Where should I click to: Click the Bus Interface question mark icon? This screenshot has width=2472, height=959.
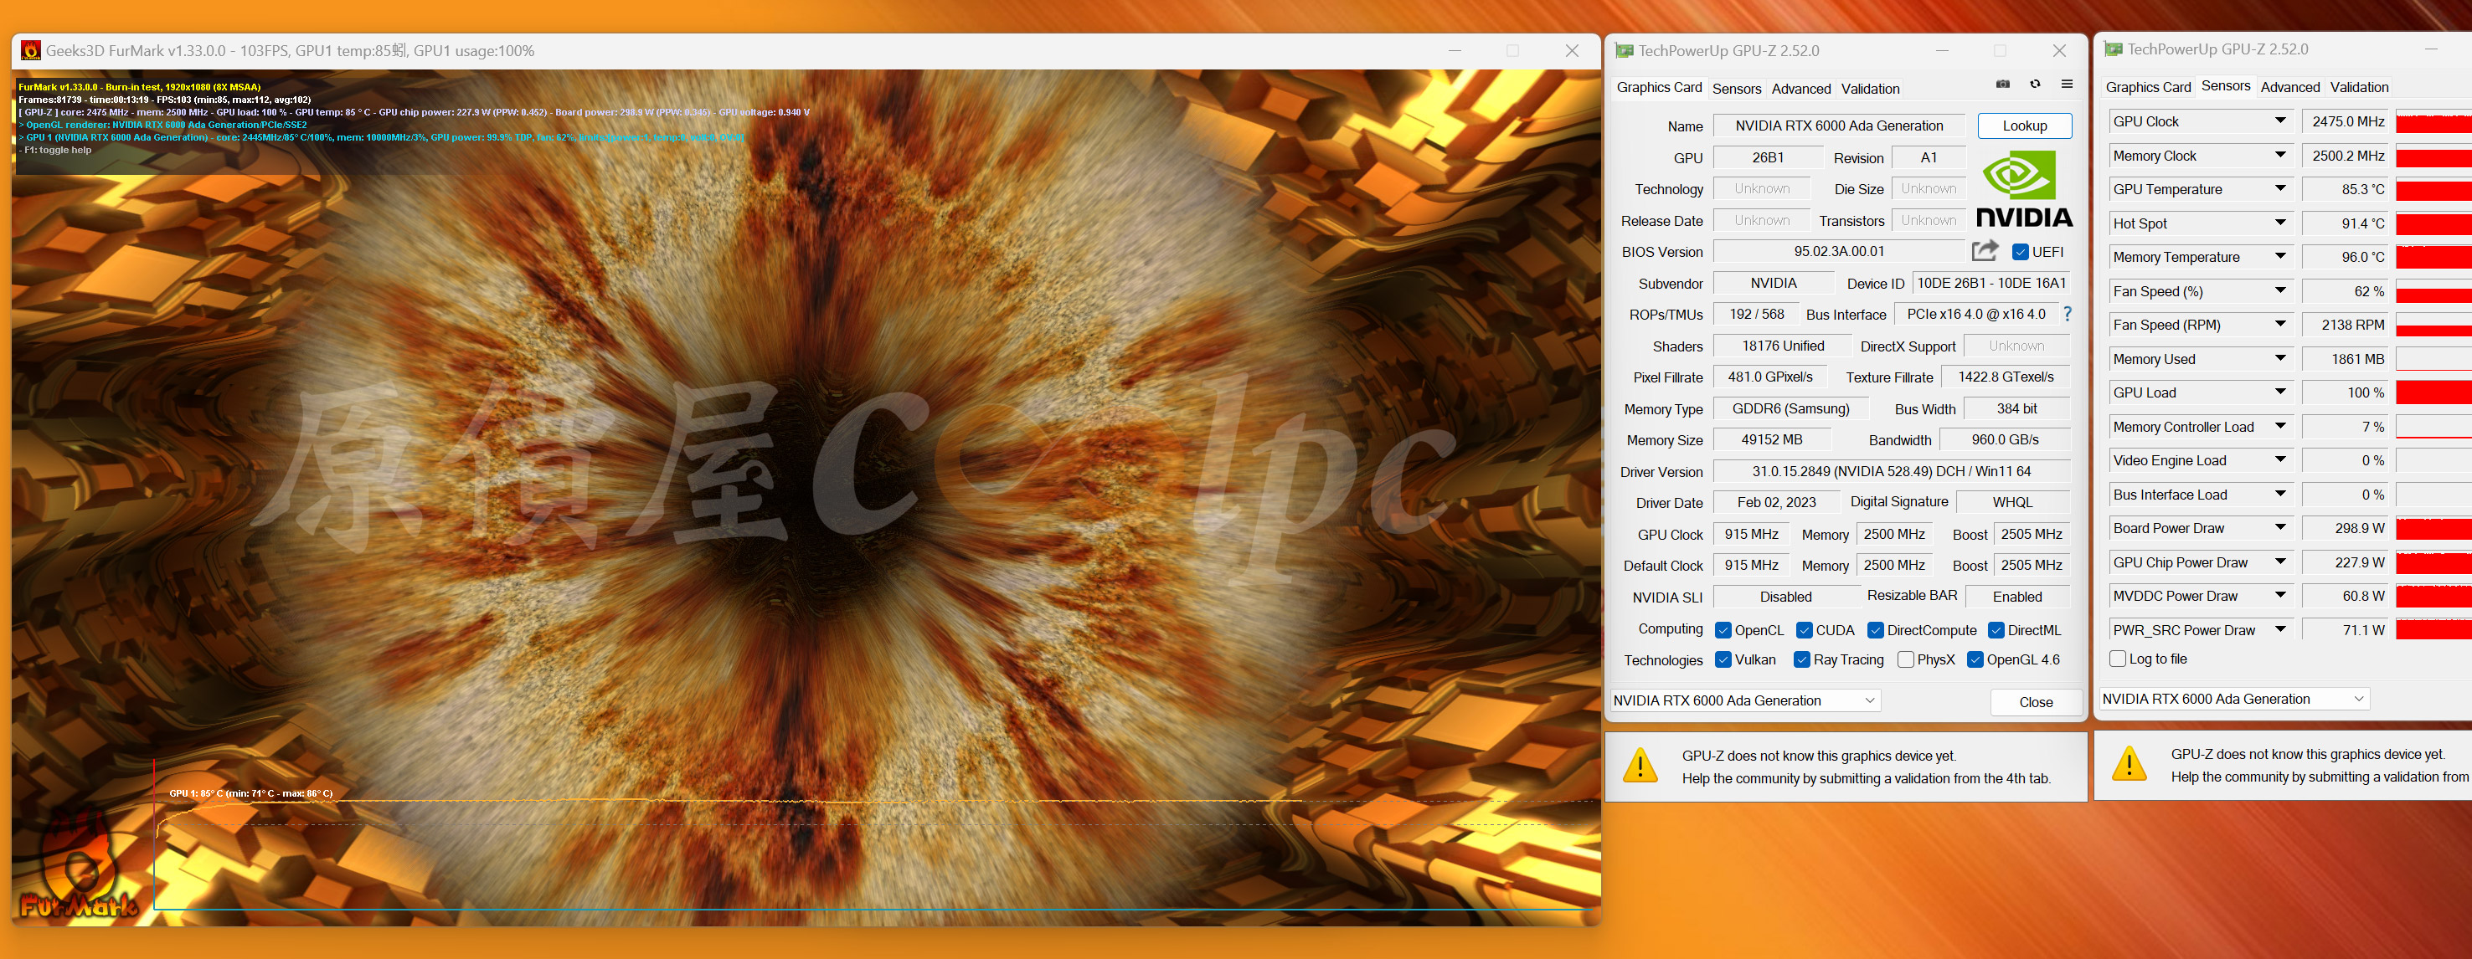tap(2067, 314)
